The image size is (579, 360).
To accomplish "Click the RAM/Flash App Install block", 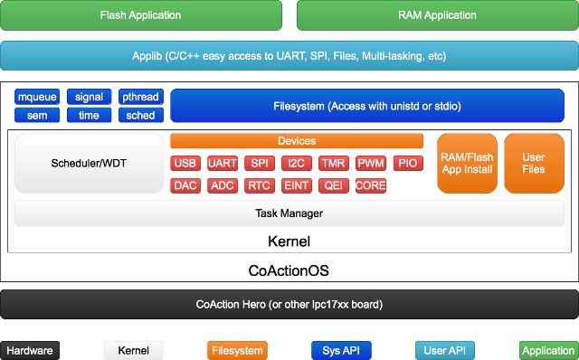I will 467,163.
